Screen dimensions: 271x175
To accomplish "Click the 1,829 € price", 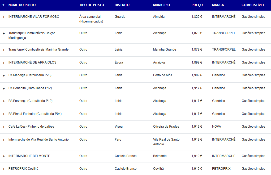I will tap(197, 17).
